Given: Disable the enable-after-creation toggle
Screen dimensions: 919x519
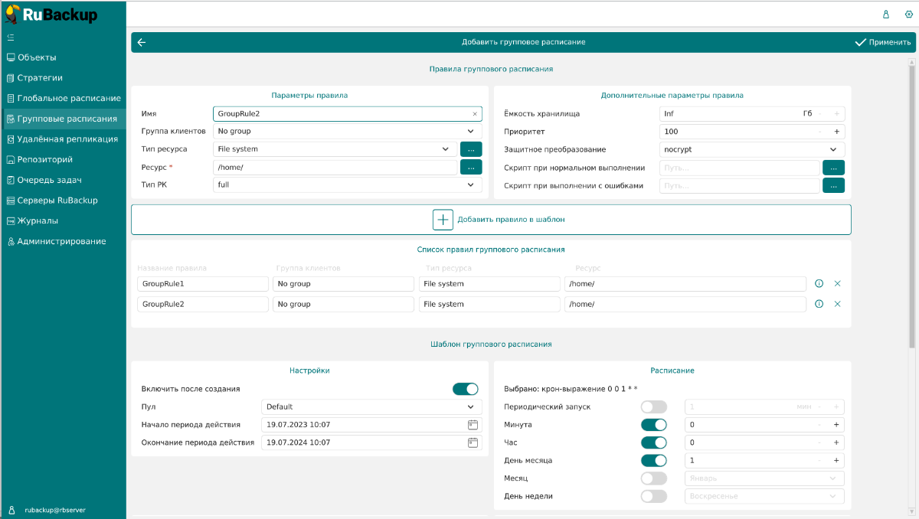Looking at the screenshot, I should 465,389.
